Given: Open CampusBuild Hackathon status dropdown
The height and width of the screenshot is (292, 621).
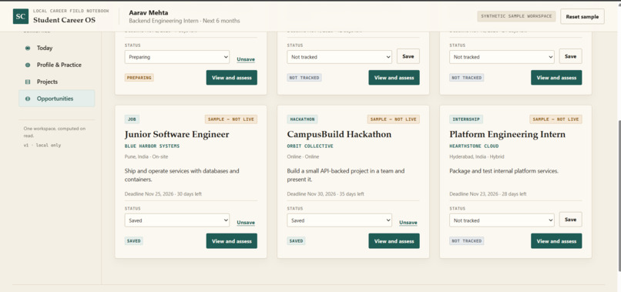Looking at the screenshot, I should click(x=340, y=220).
